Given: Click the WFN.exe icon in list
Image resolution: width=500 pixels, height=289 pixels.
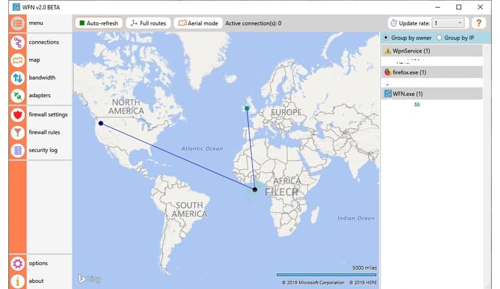Looking at the screenshot, I should pyautogui.click(x=388, y=94).
